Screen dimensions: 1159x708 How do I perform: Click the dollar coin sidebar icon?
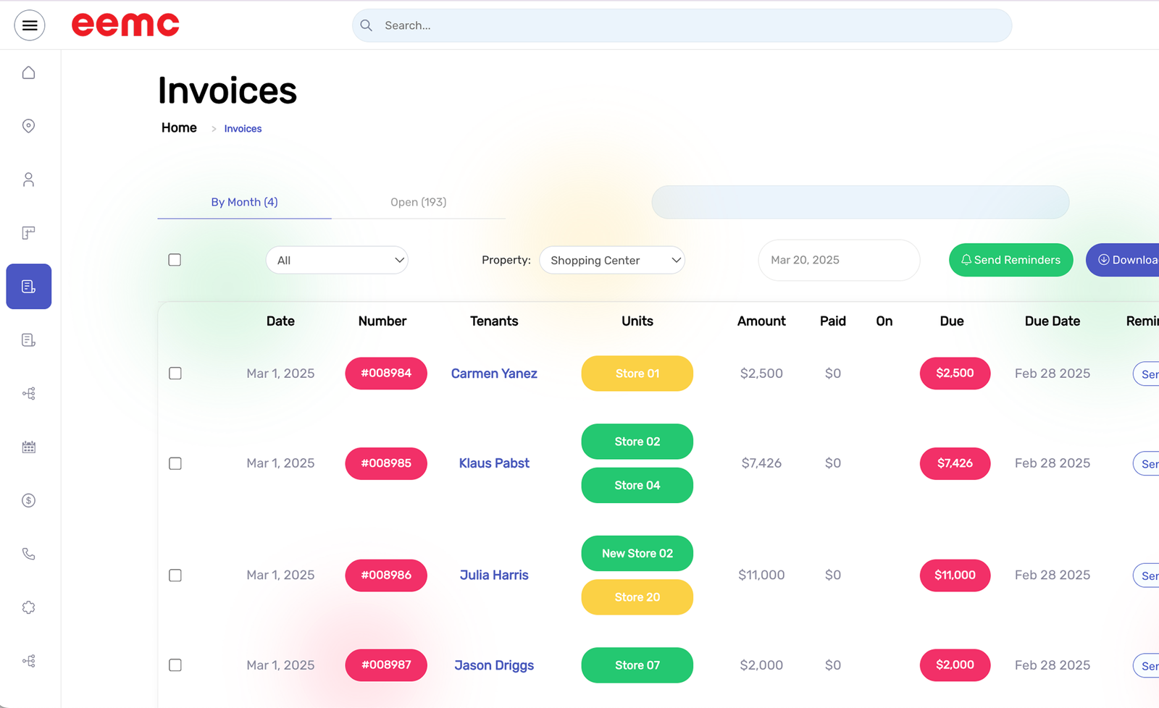coord(29,500)
